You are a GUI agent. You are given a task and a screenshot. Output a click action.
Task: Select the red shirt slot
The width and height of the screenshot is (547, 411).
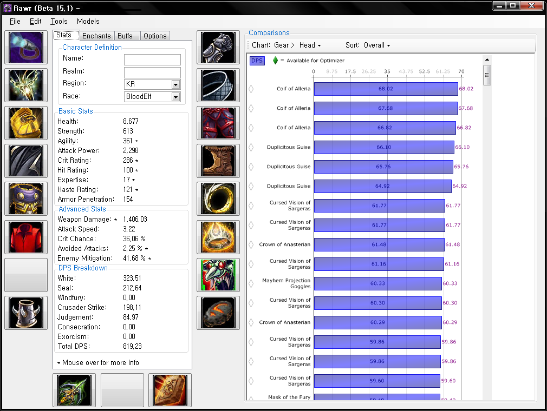point(26,237)
